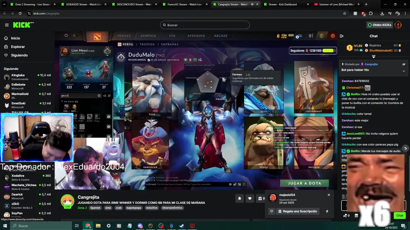Click Regala una Suscripción button

click(298, 211)
